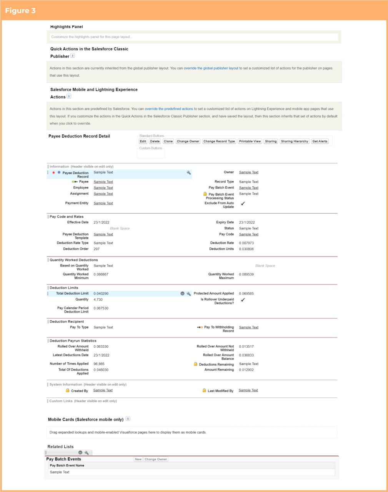Remove Total Deduction Limit with minus icon
The height and width of the screenshot is (492, 388).
pos(182,294)
